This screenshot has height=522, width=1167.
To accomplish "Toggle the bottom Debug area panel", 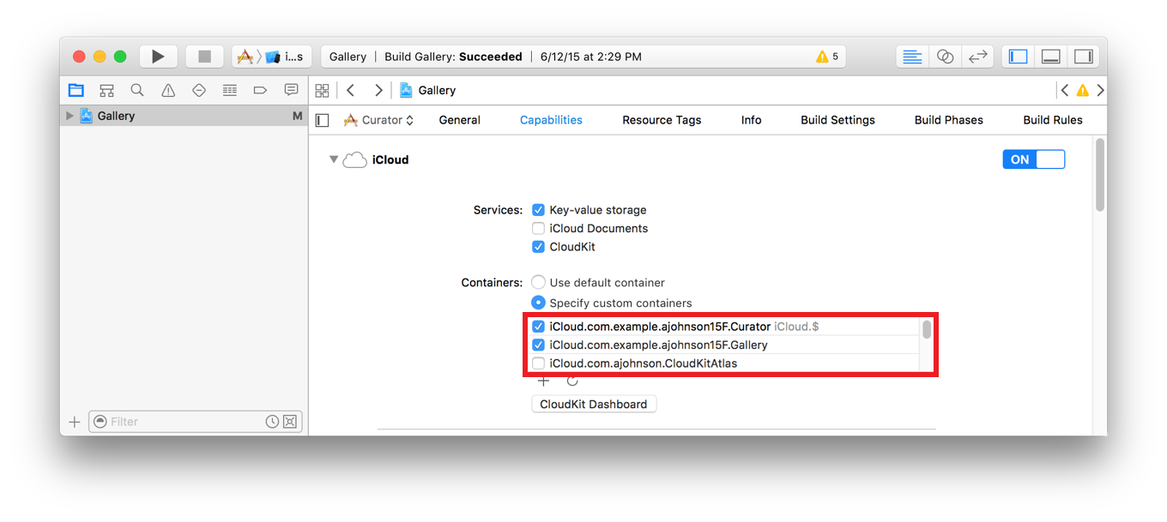I will click(x=1050, y=57).
